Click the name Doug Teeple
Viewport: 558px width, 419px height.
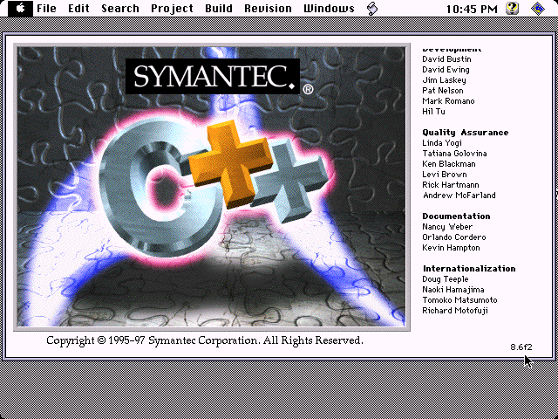[x=446, y=279]
